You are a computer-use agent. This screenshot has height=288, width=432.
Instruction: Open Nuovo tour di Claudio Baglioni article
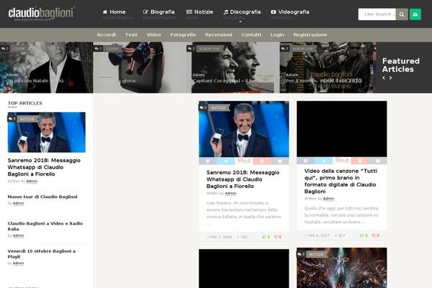[42, 197]
